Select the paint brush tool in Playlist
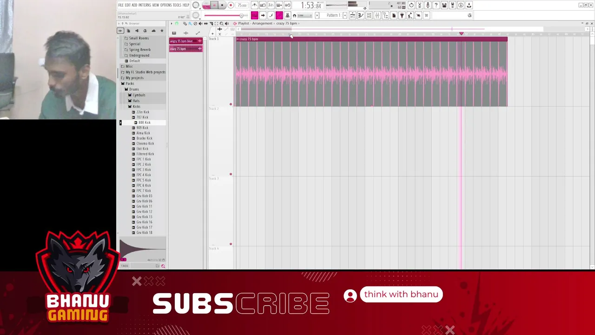Image resolution: width=595 pixels, height=335 pixels. 190,23
